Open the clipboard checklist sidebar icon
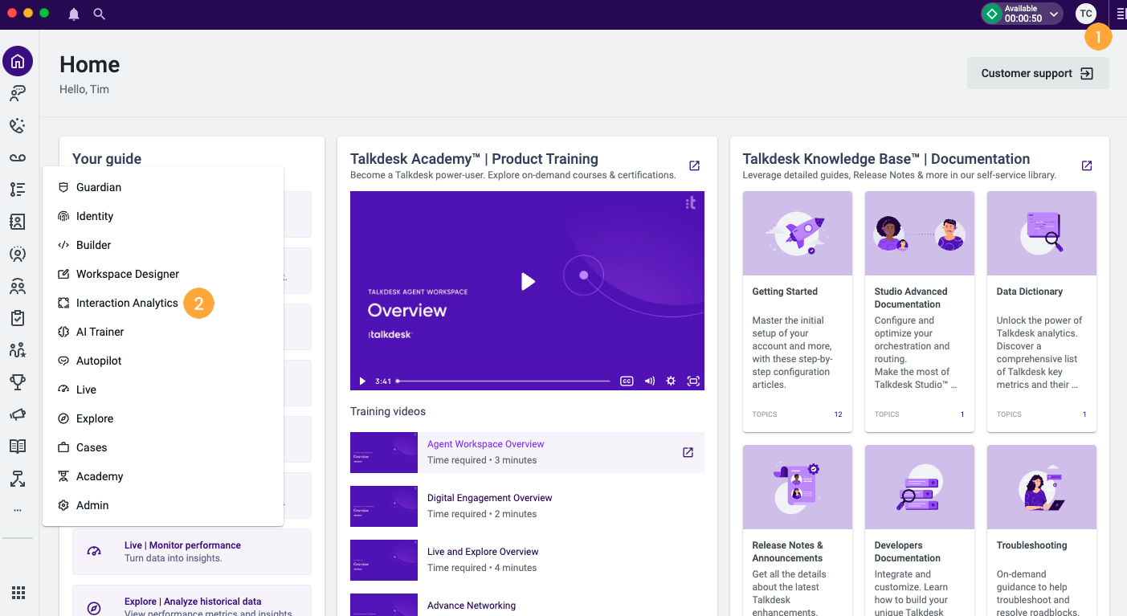1127x616 pixels. coord(18,318)
